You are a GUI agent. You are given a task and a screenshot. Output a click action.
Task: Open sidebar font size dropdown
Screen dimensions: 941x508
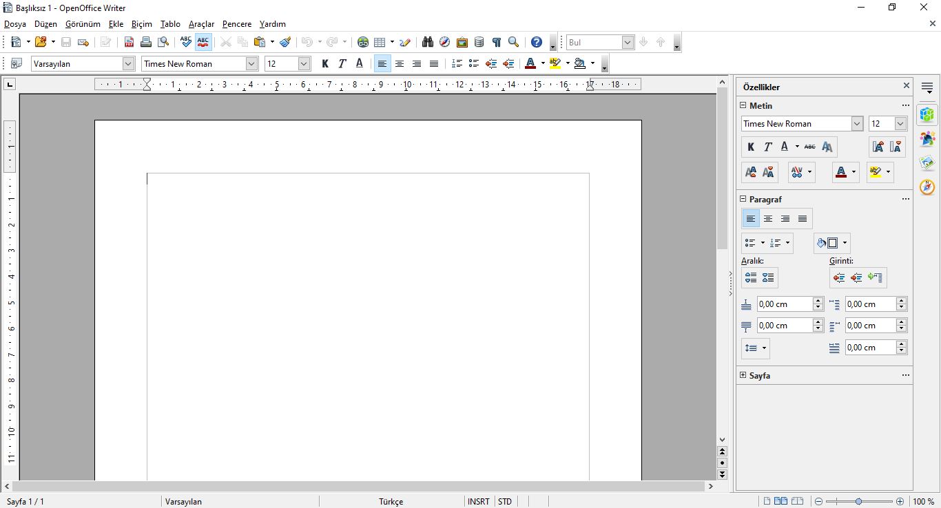pyautogui.click(x=901, y=124)
